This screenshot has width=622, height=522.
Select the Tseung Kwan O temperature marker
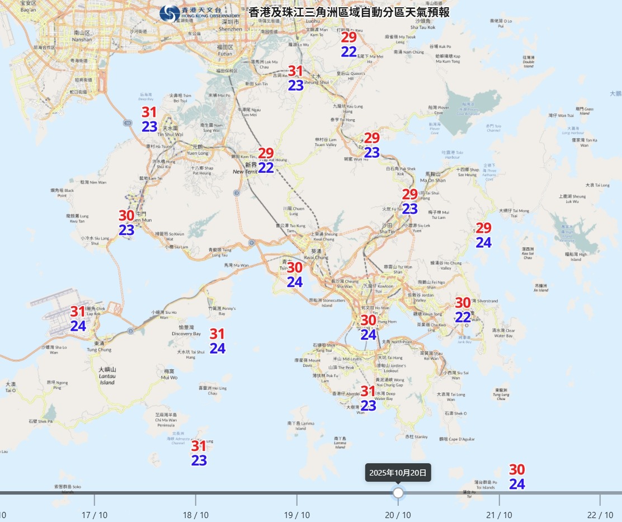(463, 310)
